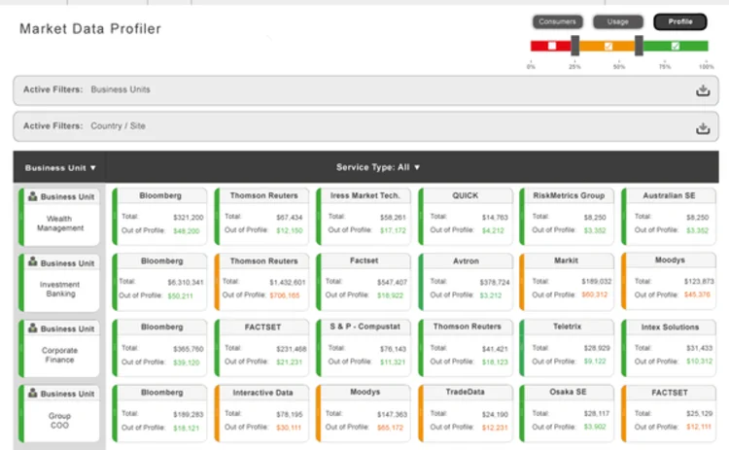Open Wealth Management Bloomberg card
Image resolution: width=729 pixels, height=450 pixels.
pyautogui.click(x=159, y=216)
